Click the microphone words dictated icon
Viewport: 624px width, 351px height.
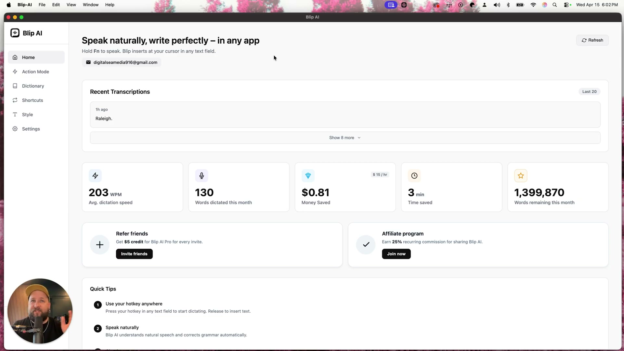pos(201,175)
